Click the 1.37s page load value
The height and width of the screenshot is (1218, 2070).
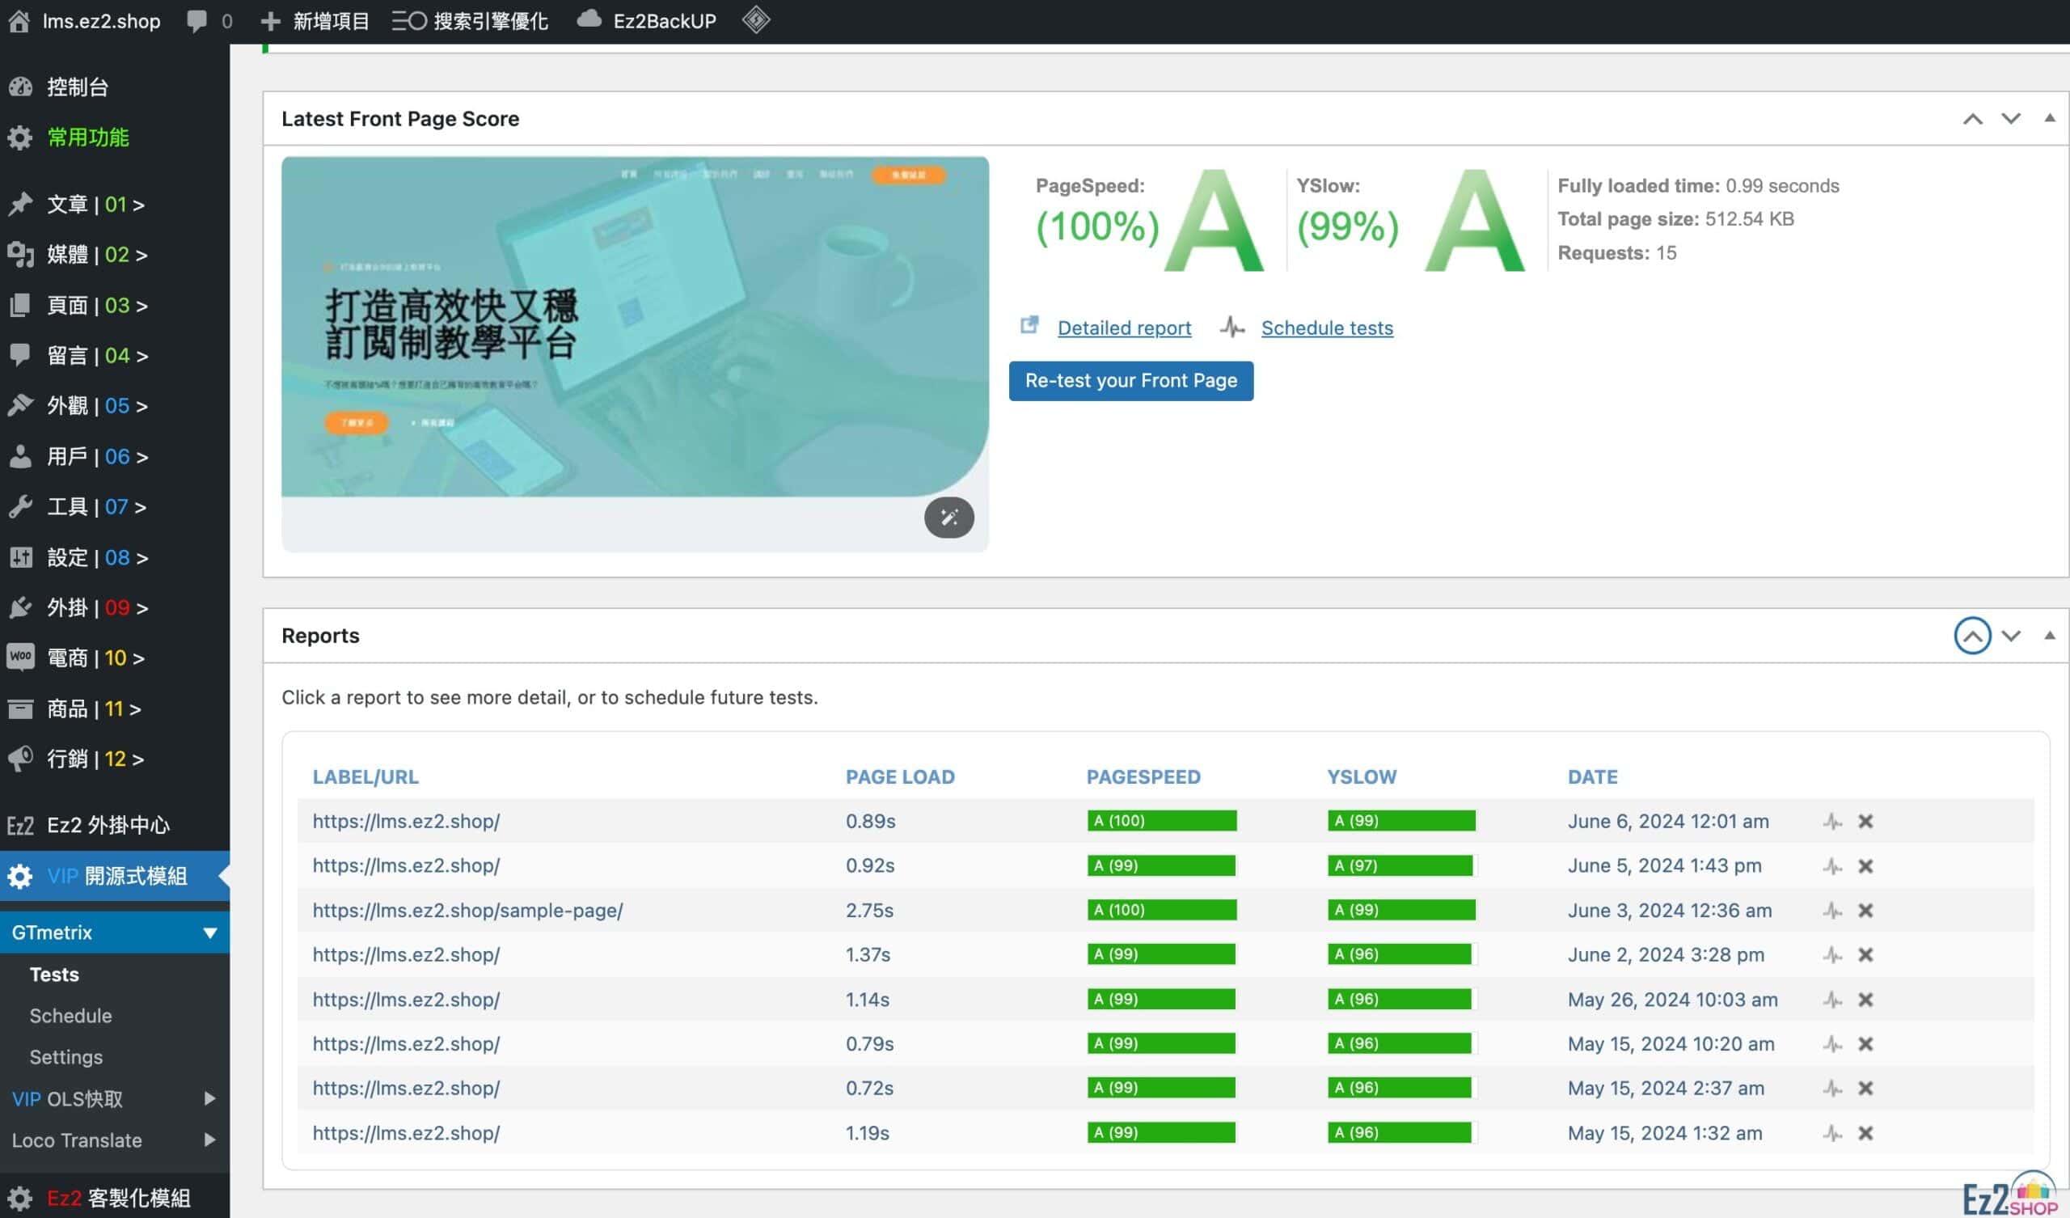[868, 955]
